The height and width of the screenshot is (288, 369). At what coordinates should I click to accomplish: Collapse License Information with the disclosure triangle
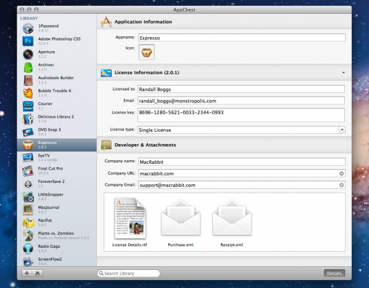pyautogui.click(x=343, y=73)
